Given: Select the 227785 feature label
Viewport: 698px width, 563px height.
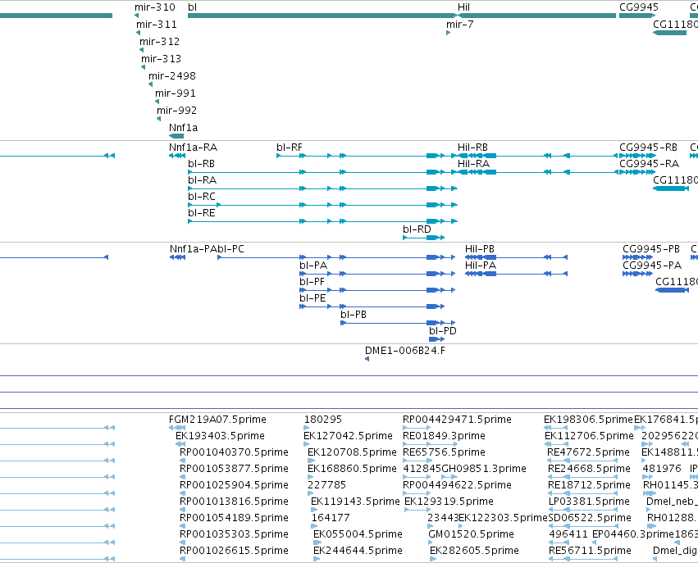Looking at the screenshot, I should pos(326,485).
